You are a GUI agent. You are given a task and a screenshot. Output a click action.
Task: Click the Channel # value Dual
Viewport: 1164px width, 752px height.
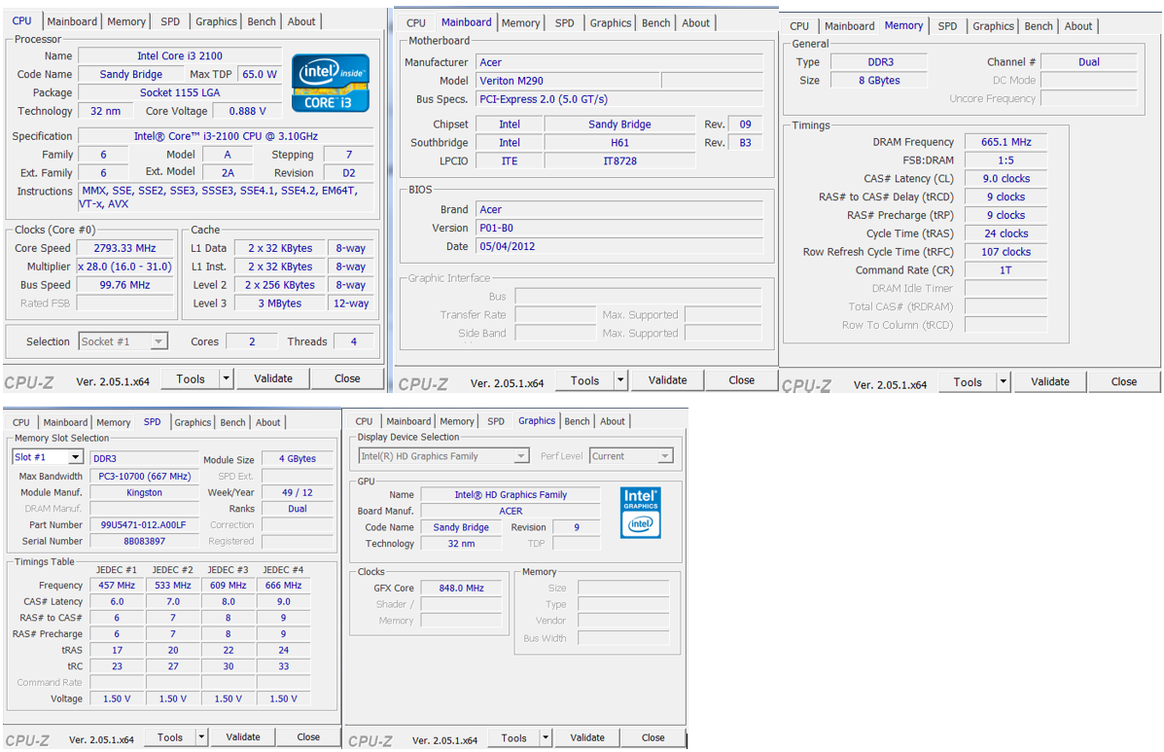tap(1089, 62)
